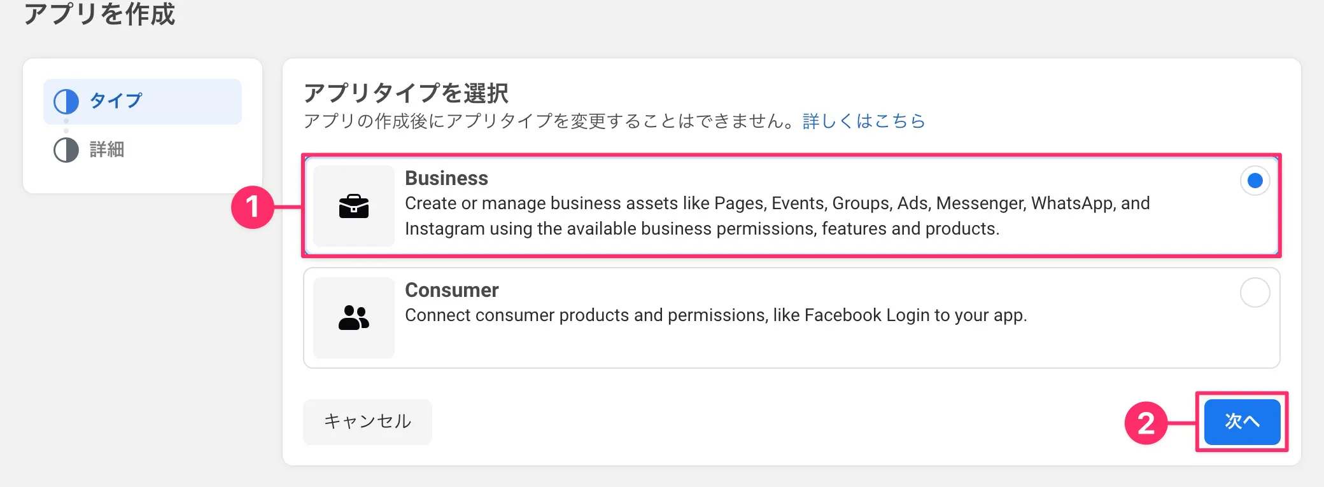Click the half-circle icon next to タイプ
The width and height of the screenshot is (1324, 487).
click(x=66, y=101)
